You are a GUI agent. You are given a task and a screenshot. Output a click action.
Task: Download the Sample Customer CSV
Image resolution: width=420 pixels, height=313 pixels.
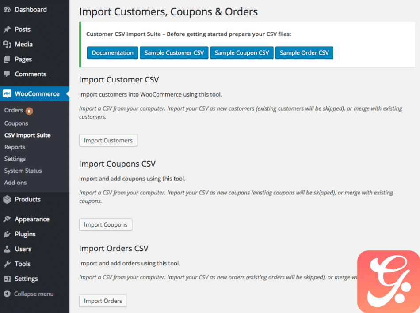(174, 53)
